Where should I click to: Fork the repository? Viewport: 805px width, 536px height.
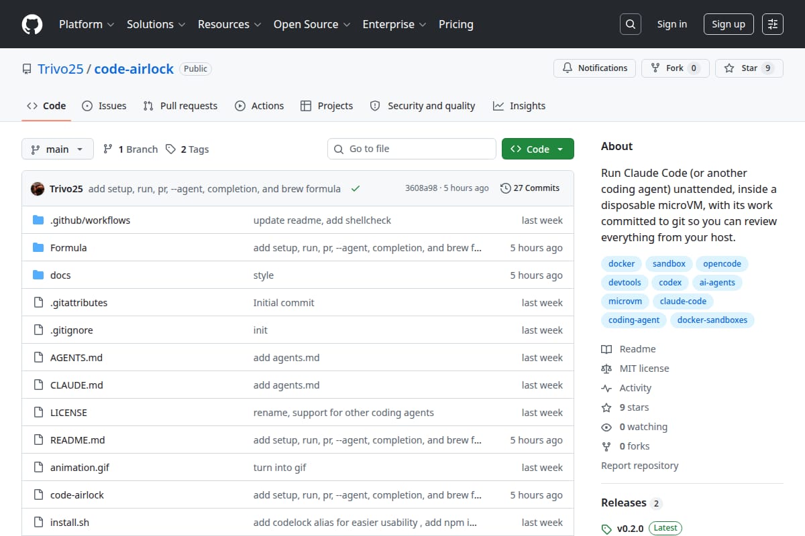(676, 68)
